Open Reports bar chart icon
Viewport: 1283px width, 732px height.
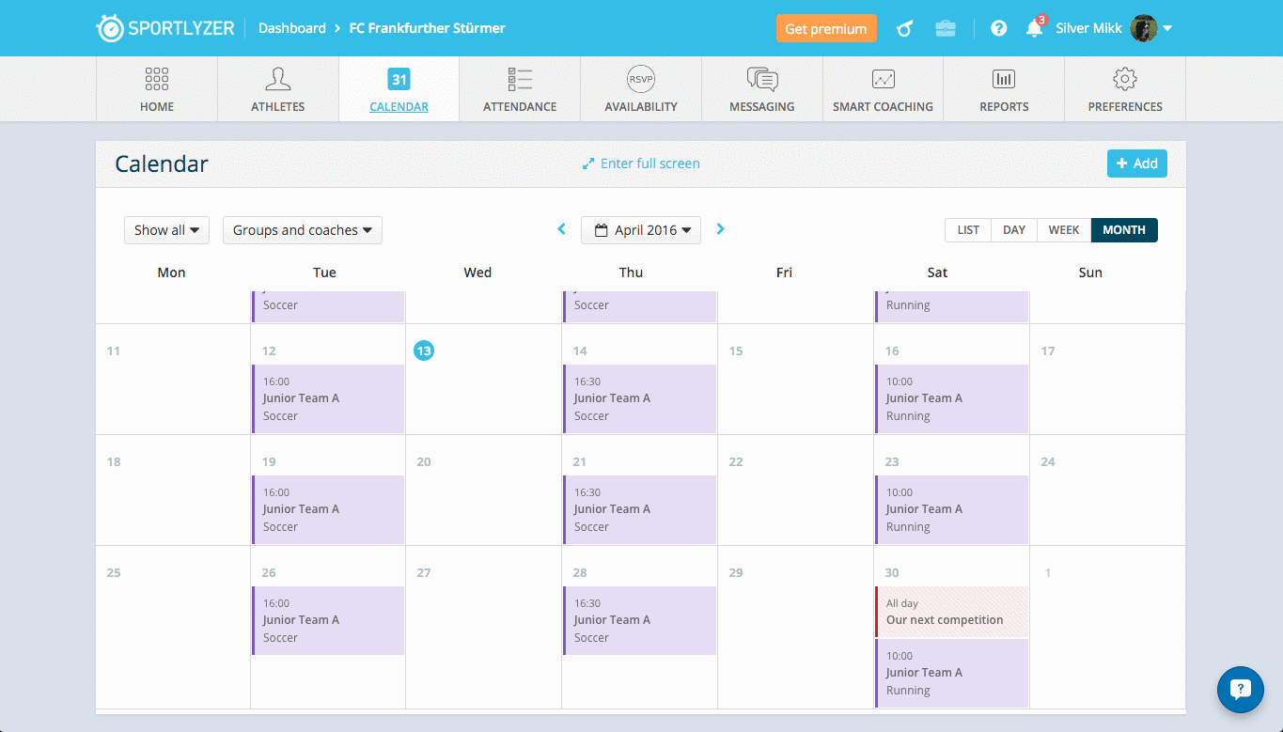tap(1004, 79)
